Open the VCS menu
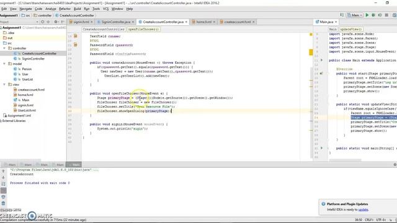397x223 pixels. [x=105, y=9]
